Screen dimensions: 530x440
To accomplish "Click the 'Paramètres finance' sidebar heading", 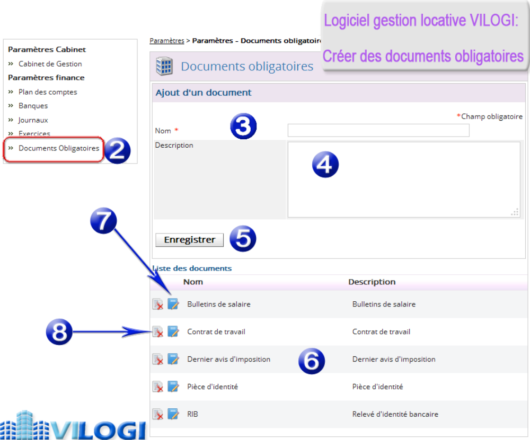I will coord(46,78).
